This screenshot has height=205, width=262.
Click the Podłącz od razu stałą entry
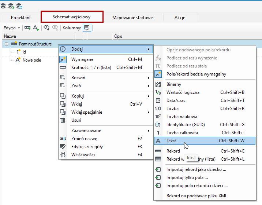205,66
